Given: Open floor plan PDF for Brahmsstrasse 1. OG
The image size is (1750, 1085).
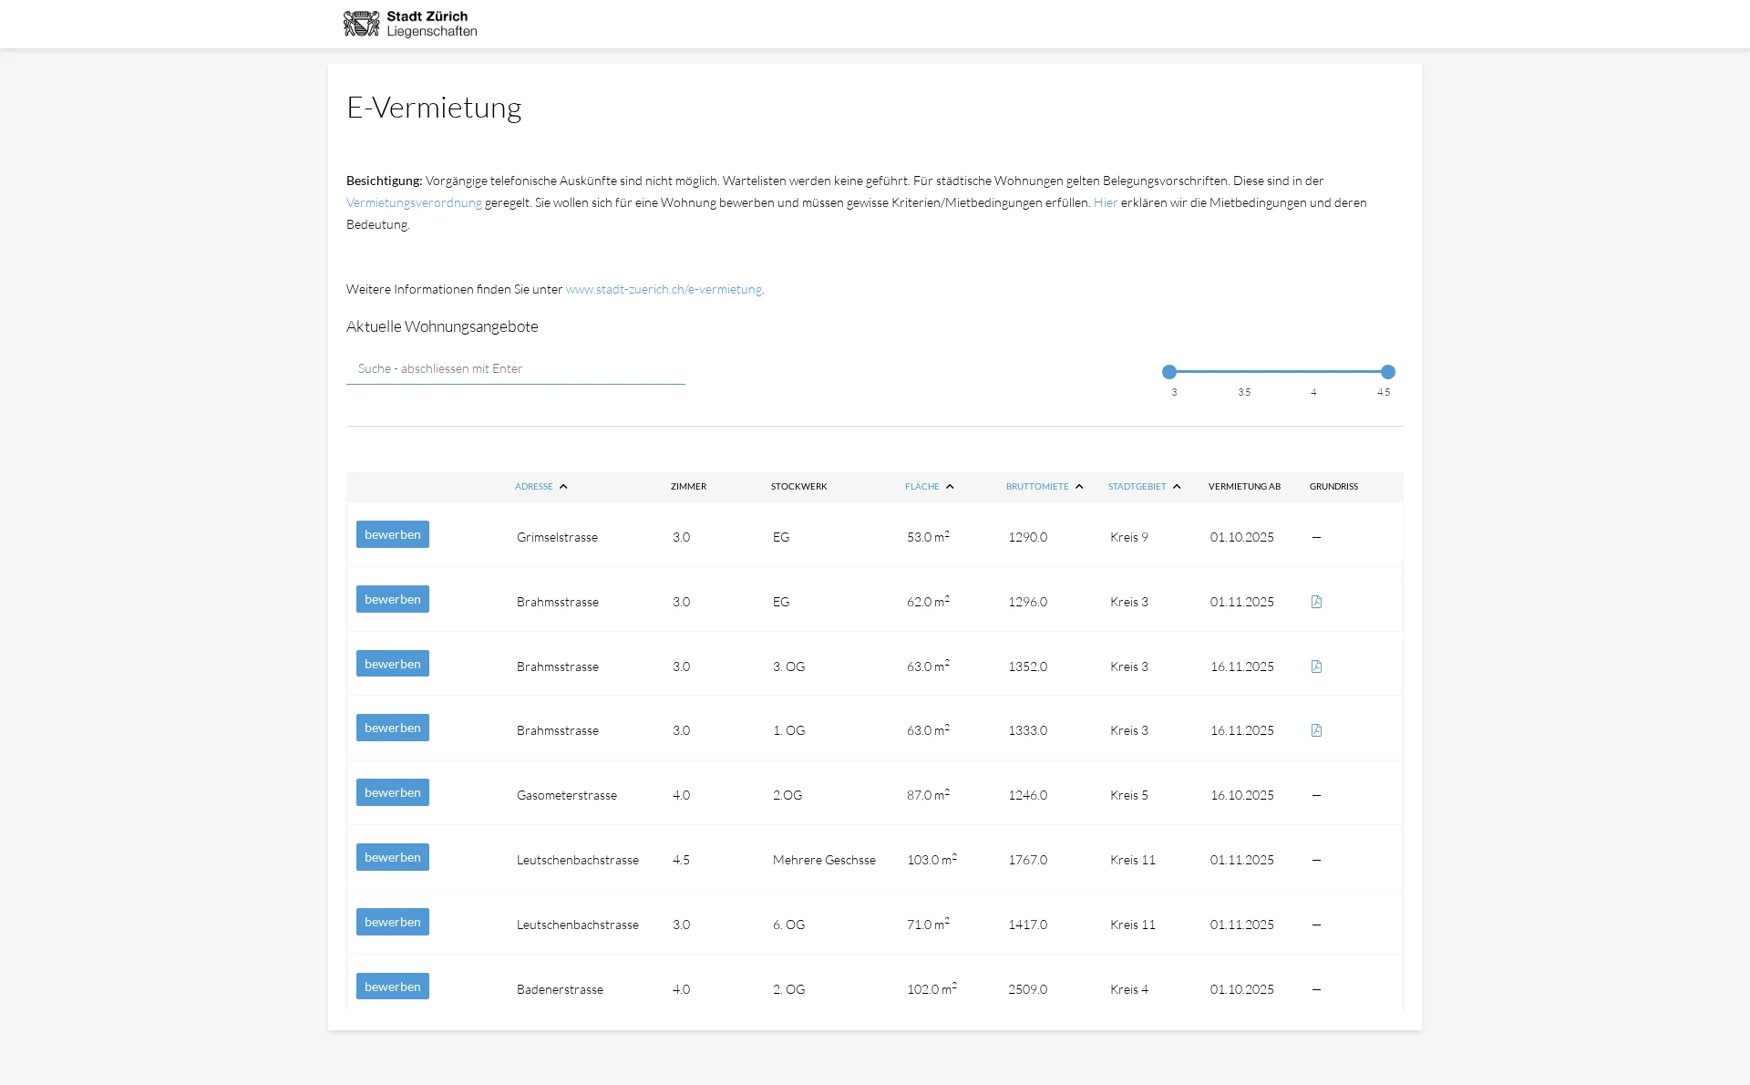Looking at the screenshot, I should 1316,730.
